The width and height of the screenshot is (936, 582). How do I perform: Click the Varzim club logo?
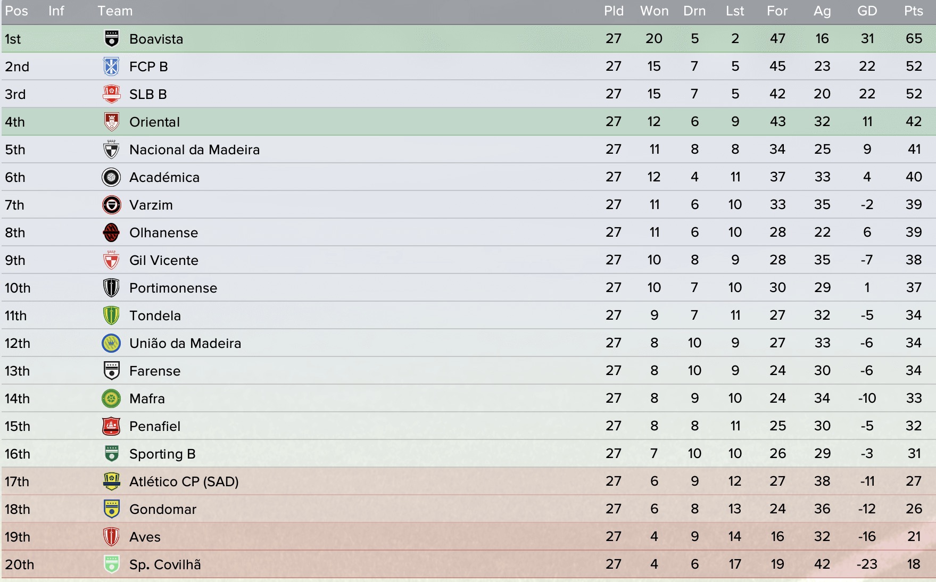[111, 205]
